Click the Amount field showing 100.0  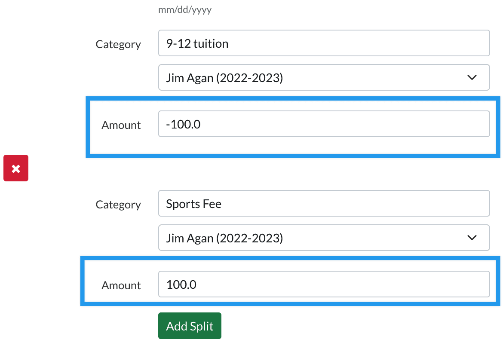point(324,284)
